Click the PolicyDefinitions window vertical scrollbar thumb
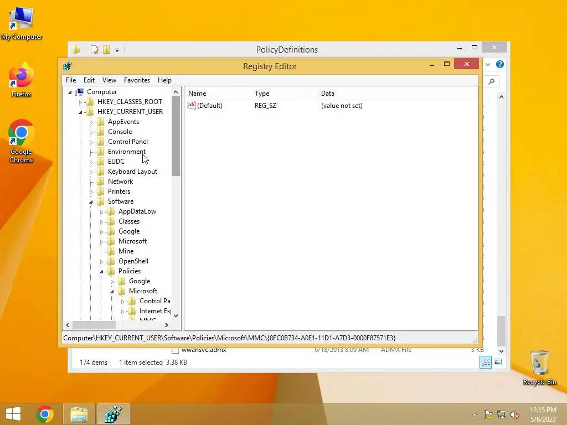This screenshot has width=567, height=425. [x=501, y=331]
